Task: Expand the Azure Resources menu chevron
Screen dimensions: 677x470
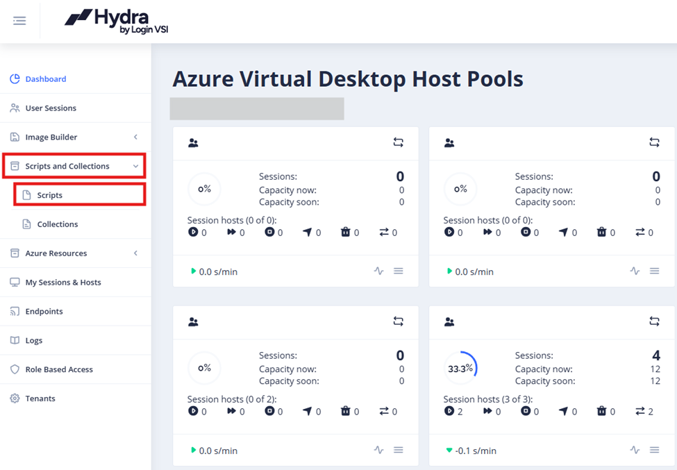Action: 136,253
